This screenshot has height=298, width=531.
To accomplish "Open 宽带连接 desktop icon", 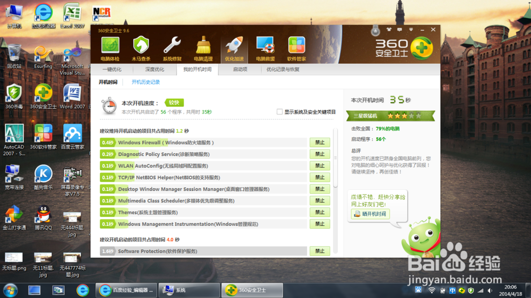I will click(14, 177).
